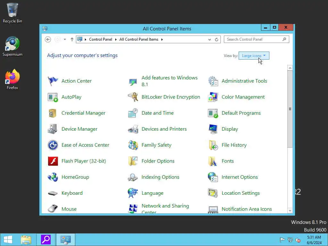
Task: Open the Action Center flag icon
Action: click(53, 81)
